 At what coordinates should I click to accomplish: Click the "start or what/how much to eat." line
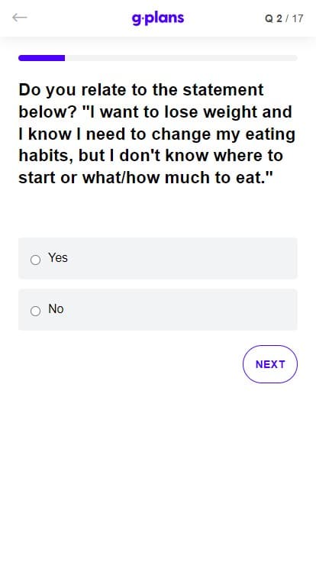[146, 178]
